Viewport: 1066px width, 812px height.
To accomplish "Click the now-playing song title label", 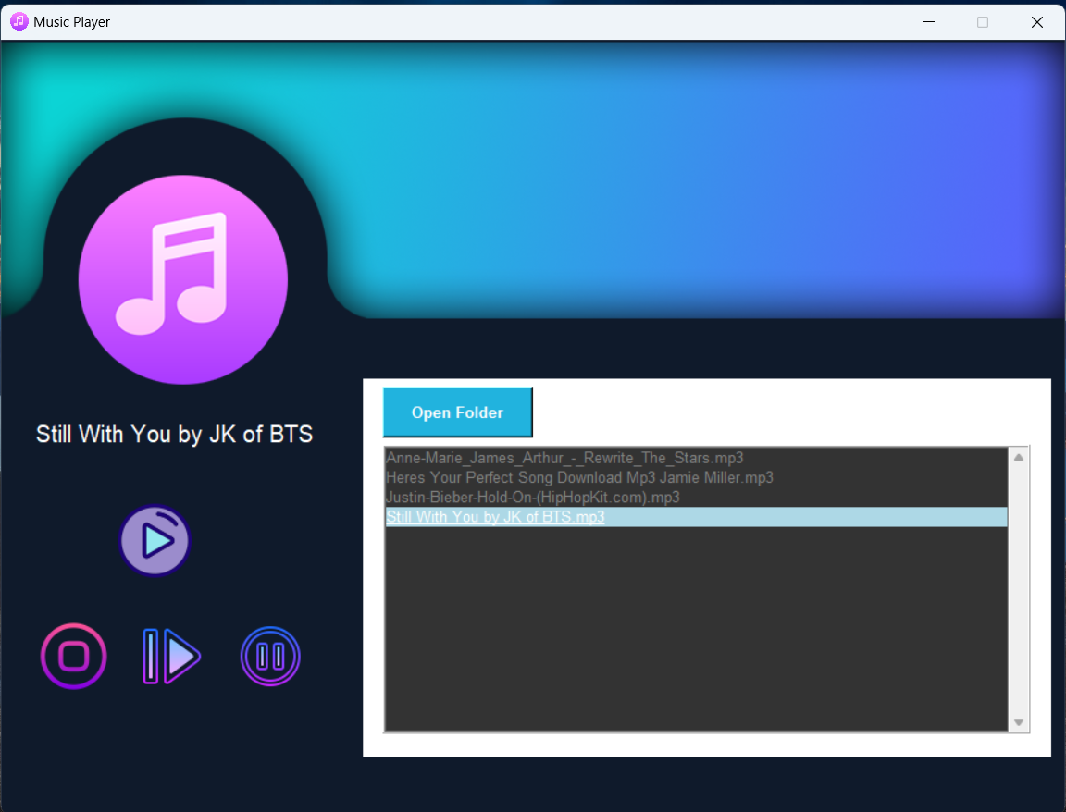I will click(x=174, y=434).
